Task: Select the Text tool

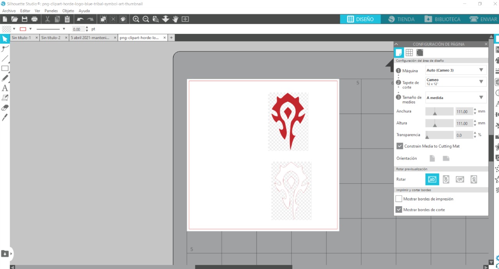Action: click(x=5, y=88)
